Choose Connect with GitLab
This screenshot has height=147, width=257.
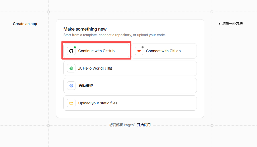tap(164, 51)
